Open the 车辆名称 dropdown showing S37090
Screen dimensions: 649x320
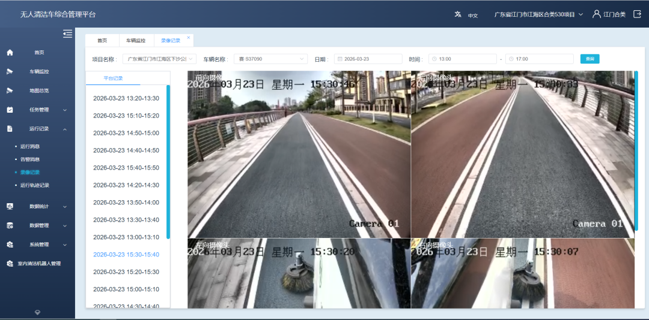pyautogui.click(x=270, y=59)
